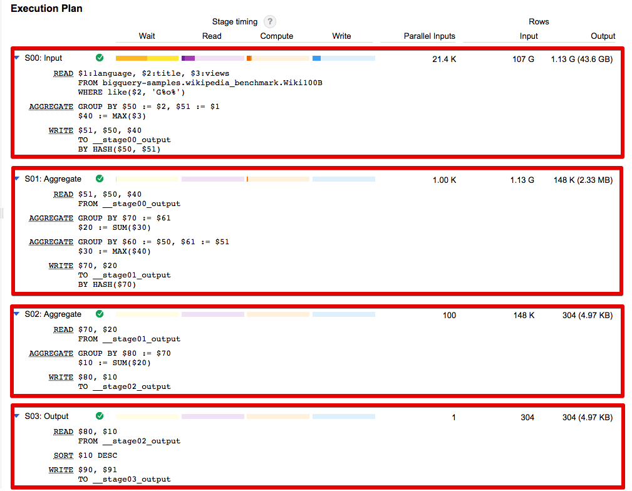Click the 'S02: Aggregate' stage title

click(x=53, y=314)
